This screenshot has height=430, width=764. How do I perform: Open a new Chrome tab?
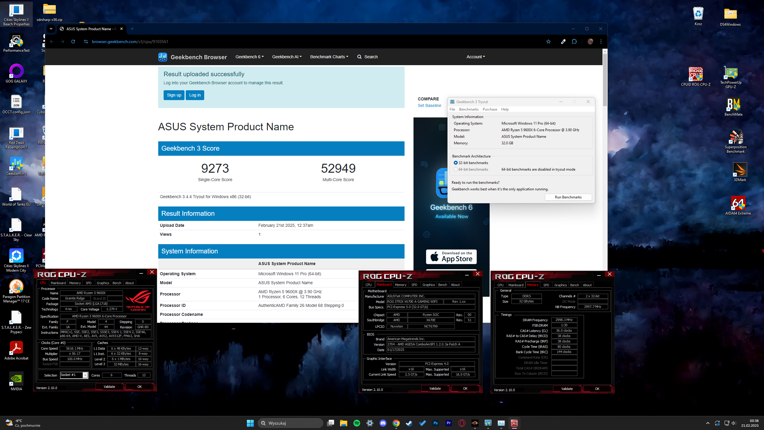[x=132, y=29]
